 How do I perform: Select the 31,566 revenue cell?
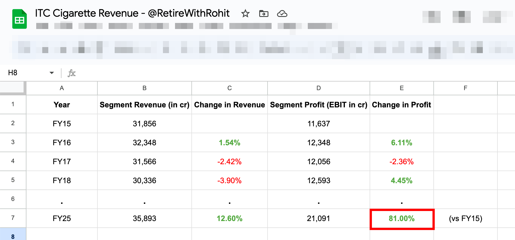point(145,162)
